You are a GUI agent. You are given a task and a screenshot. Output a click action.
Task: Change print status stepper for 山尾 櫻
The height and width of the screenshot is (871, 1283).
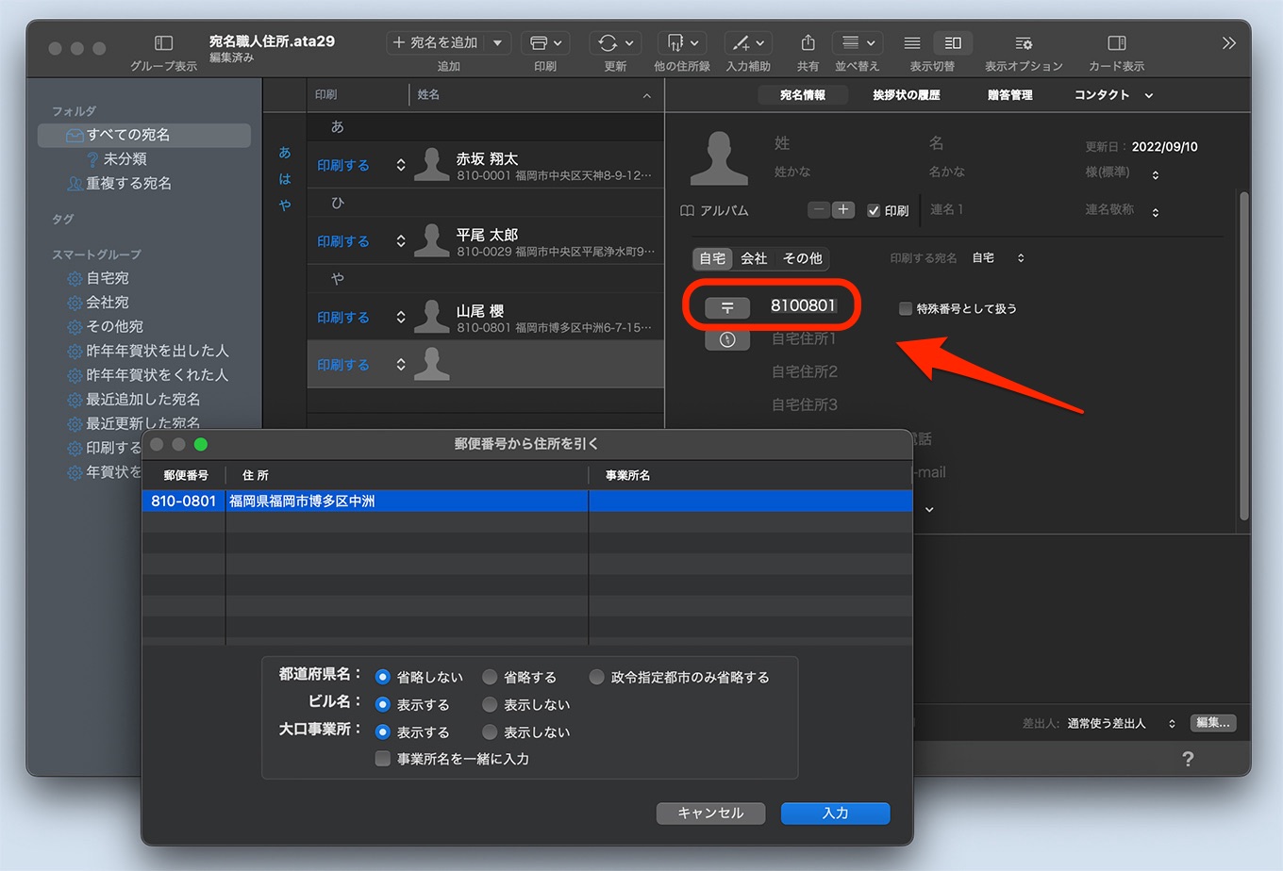[401, 318]
